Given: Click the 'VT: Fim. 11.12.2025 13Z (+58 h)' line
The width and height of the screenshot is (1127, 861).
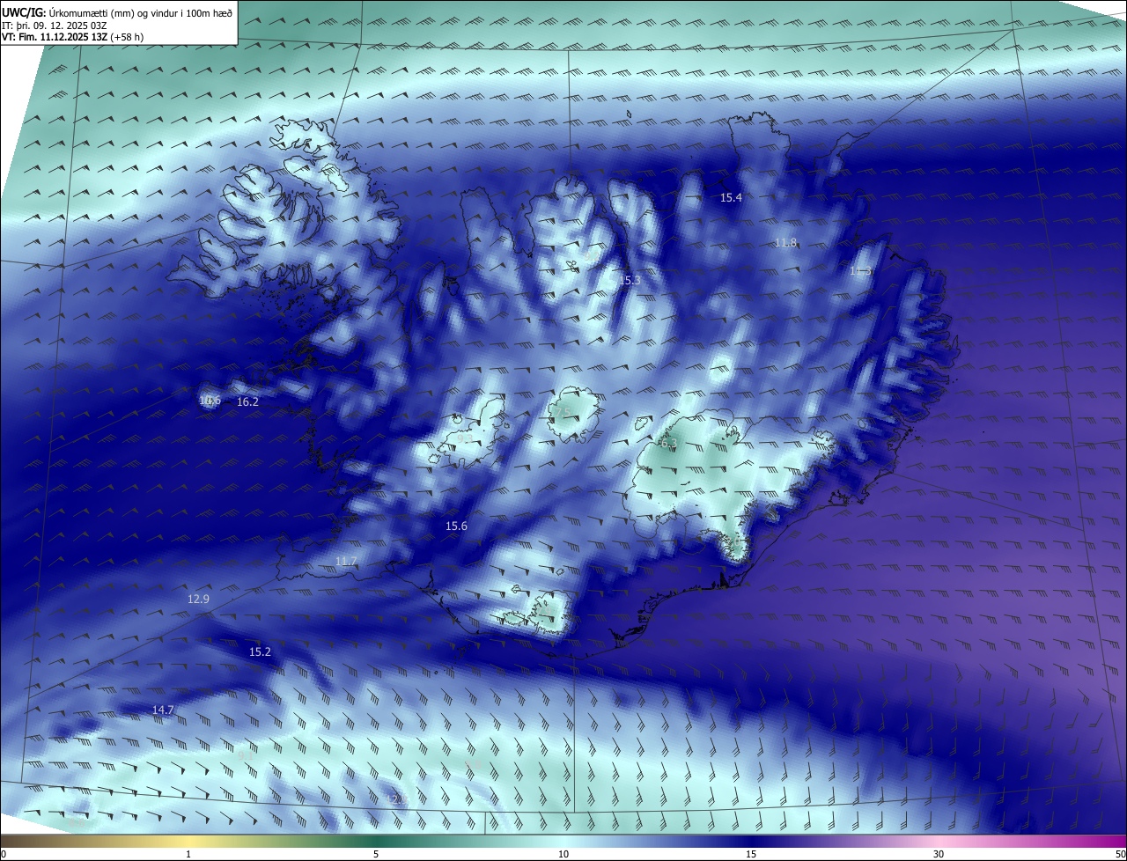Looking at the screenshot, I should (72, 37).
